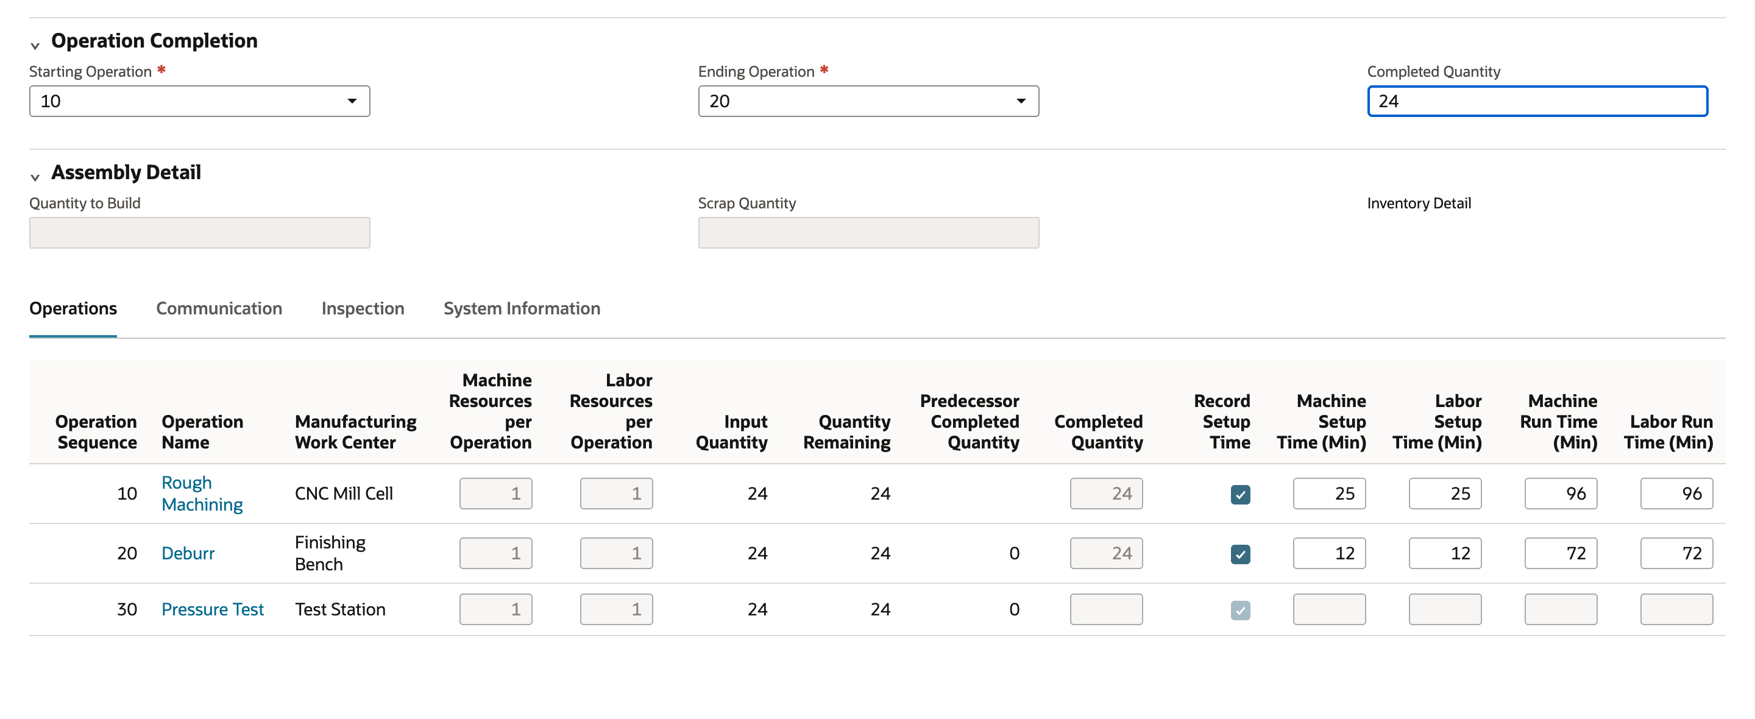Switch to the Communication tab
The width and height of the screenshot is (1755, 719).
pos(219,309)
